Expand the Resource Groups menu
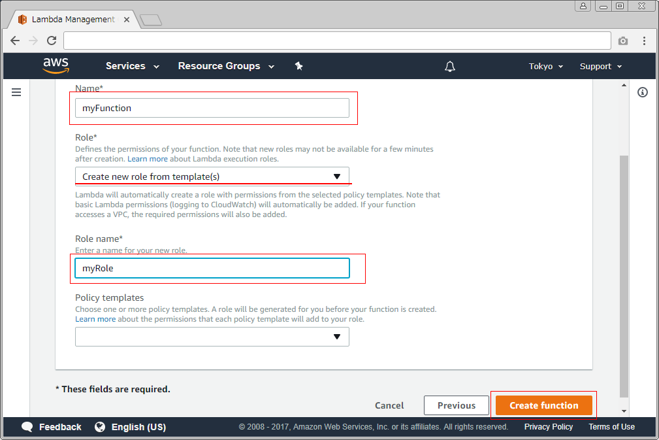The width and height of the screenshot is (659, 440). tap(226, 66)
